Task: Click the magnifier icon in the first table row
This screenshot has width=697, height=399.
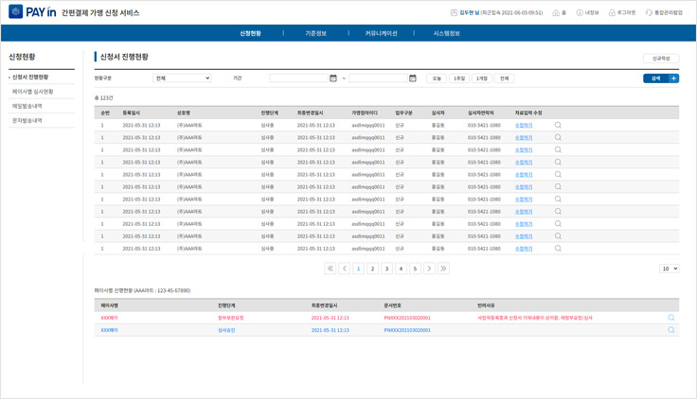Action: [558, 125]
